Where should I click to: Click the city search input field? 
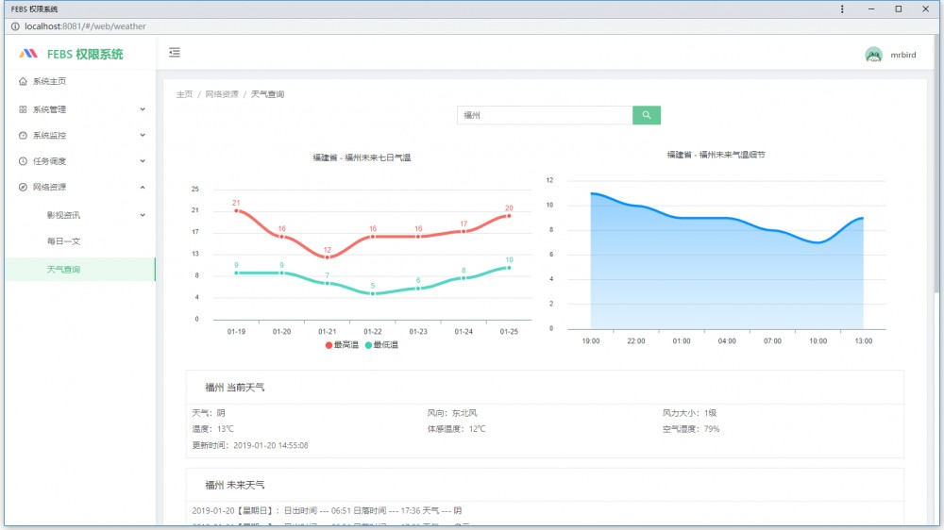(545, 115)
